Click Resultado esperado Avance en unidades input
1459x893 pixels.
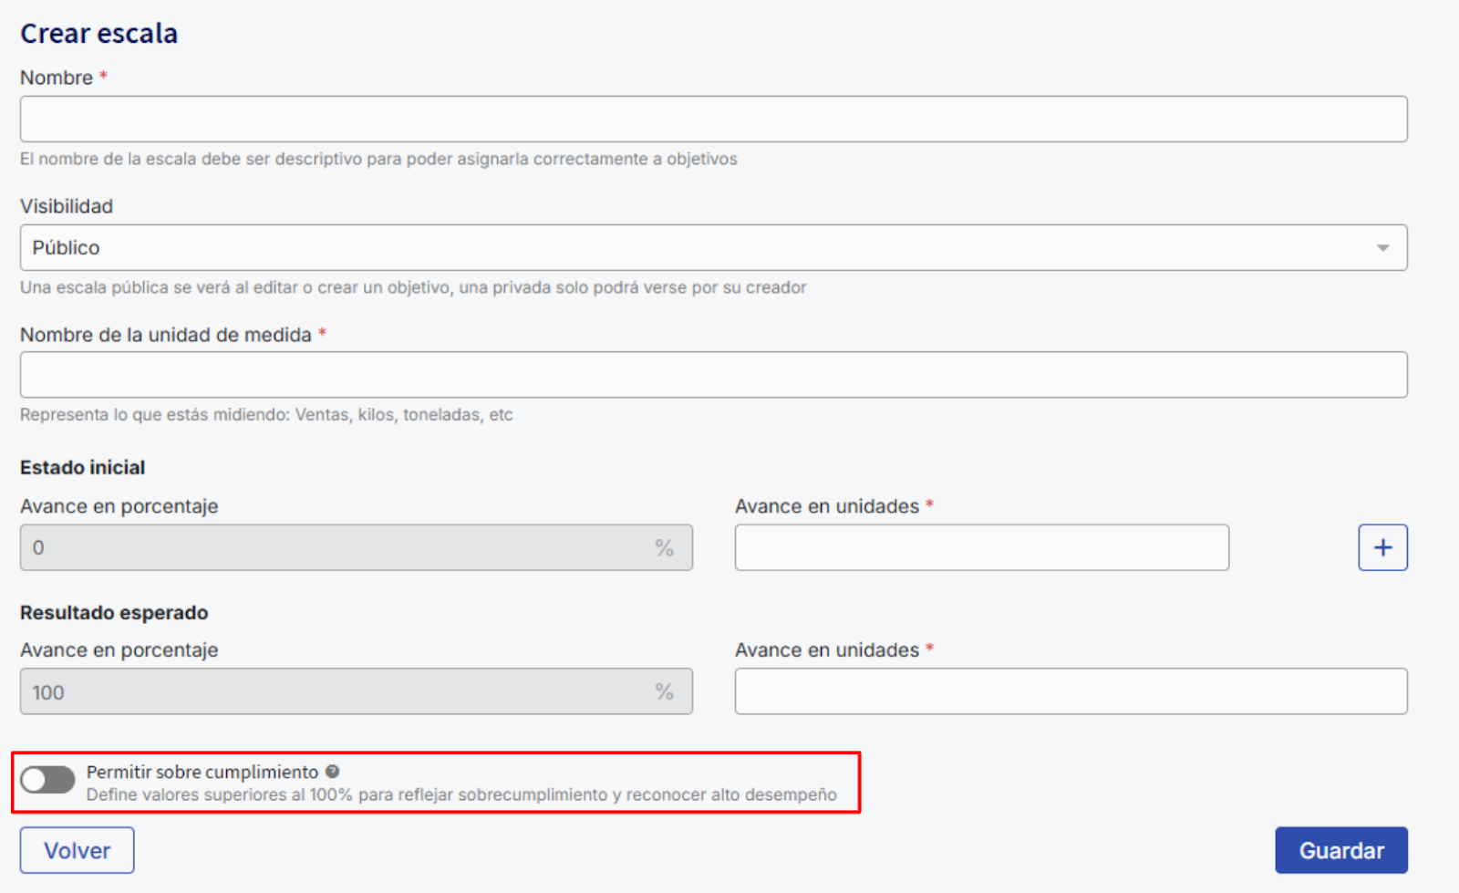[x=1071, y=692]
